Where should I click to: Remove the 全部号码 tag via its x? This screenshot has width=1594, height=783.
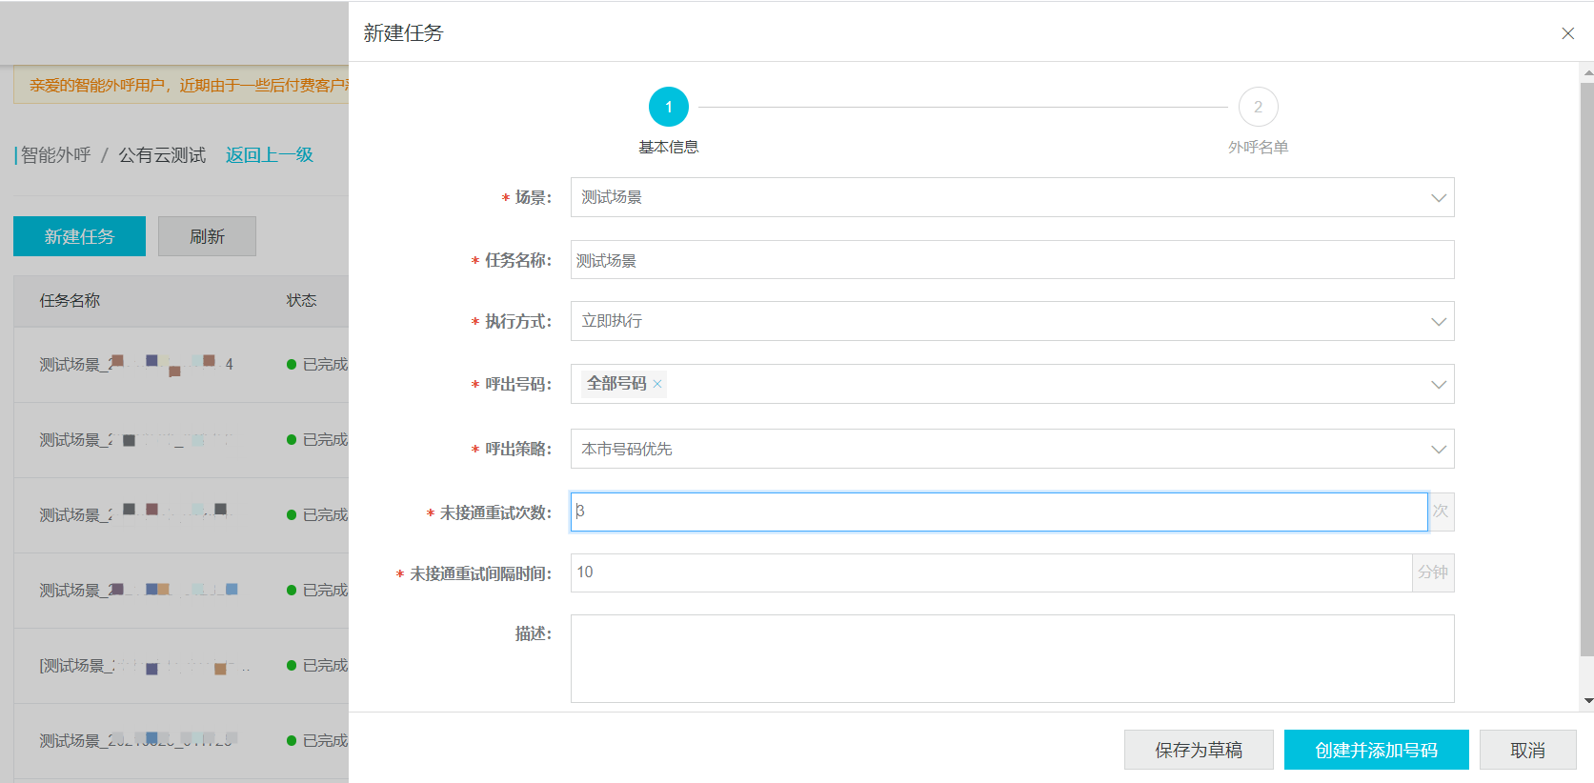[657, 384]
